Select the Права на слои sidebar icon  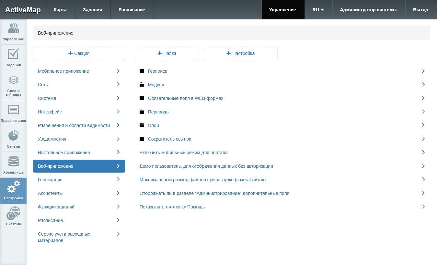click(x=13, y=110)
